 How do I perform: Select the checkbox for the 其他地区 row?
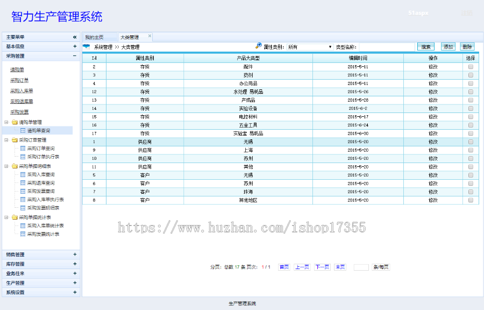[x=471, y=200]
